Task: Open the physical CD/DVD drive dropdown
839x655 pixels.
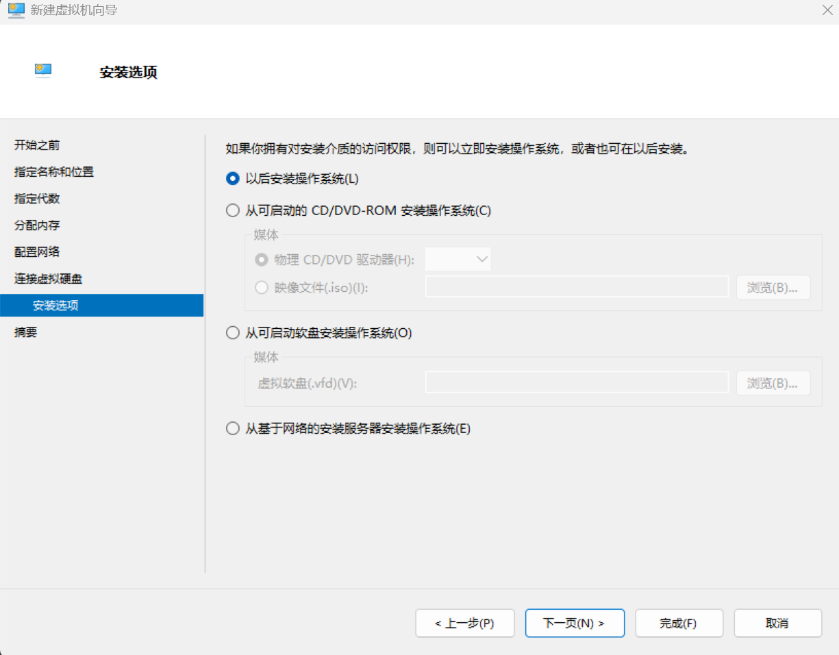Action: click(x=458, y=260)
